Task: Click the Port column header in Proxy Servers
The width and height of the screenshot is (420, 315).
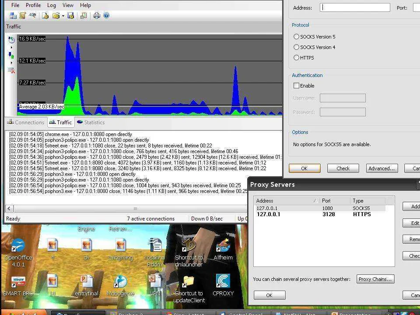Action: tap(335, 201)
